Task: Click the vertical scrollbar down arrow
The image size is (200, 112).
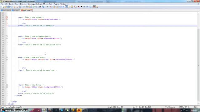Action: 199,104
